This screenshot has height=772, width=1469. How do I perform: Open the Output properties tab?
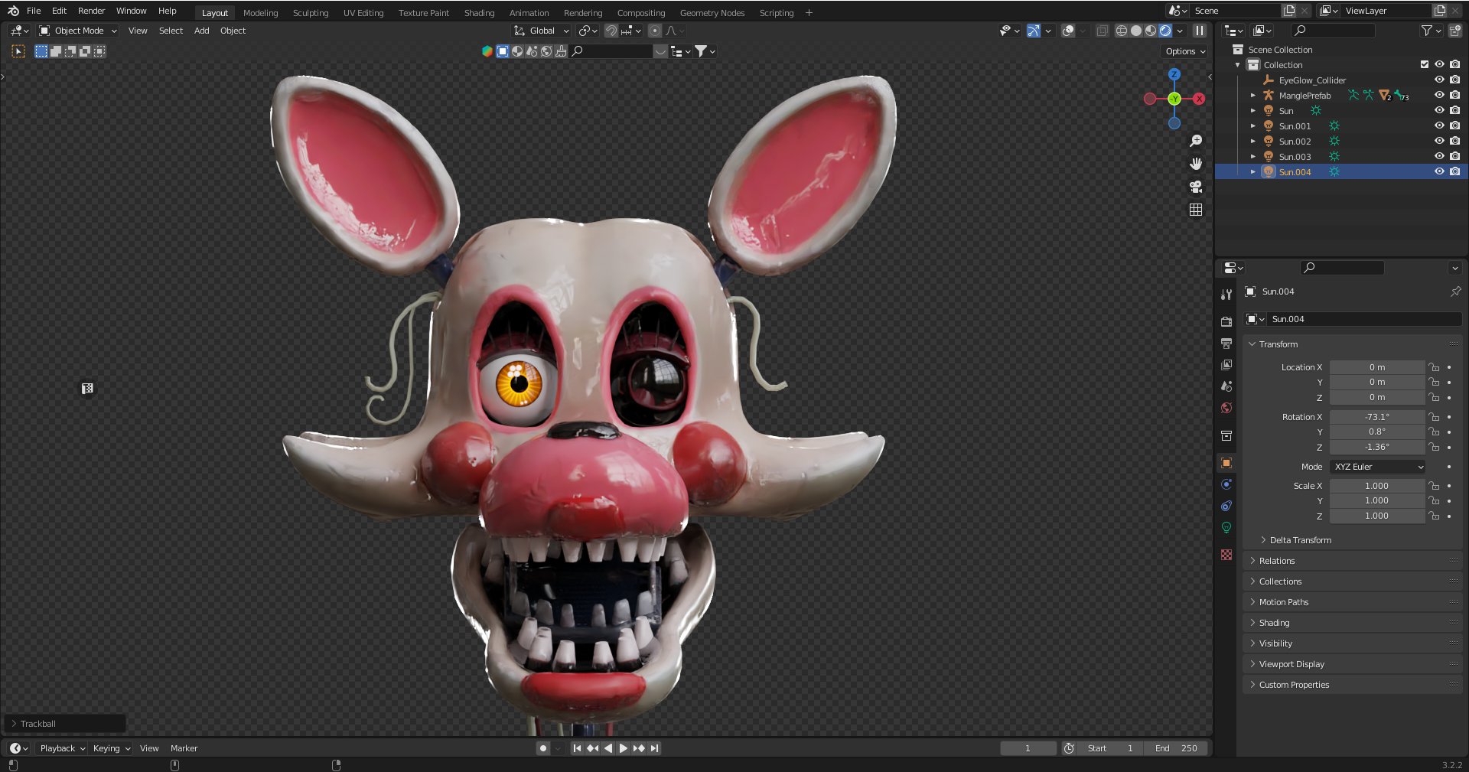coord(1226,343)
